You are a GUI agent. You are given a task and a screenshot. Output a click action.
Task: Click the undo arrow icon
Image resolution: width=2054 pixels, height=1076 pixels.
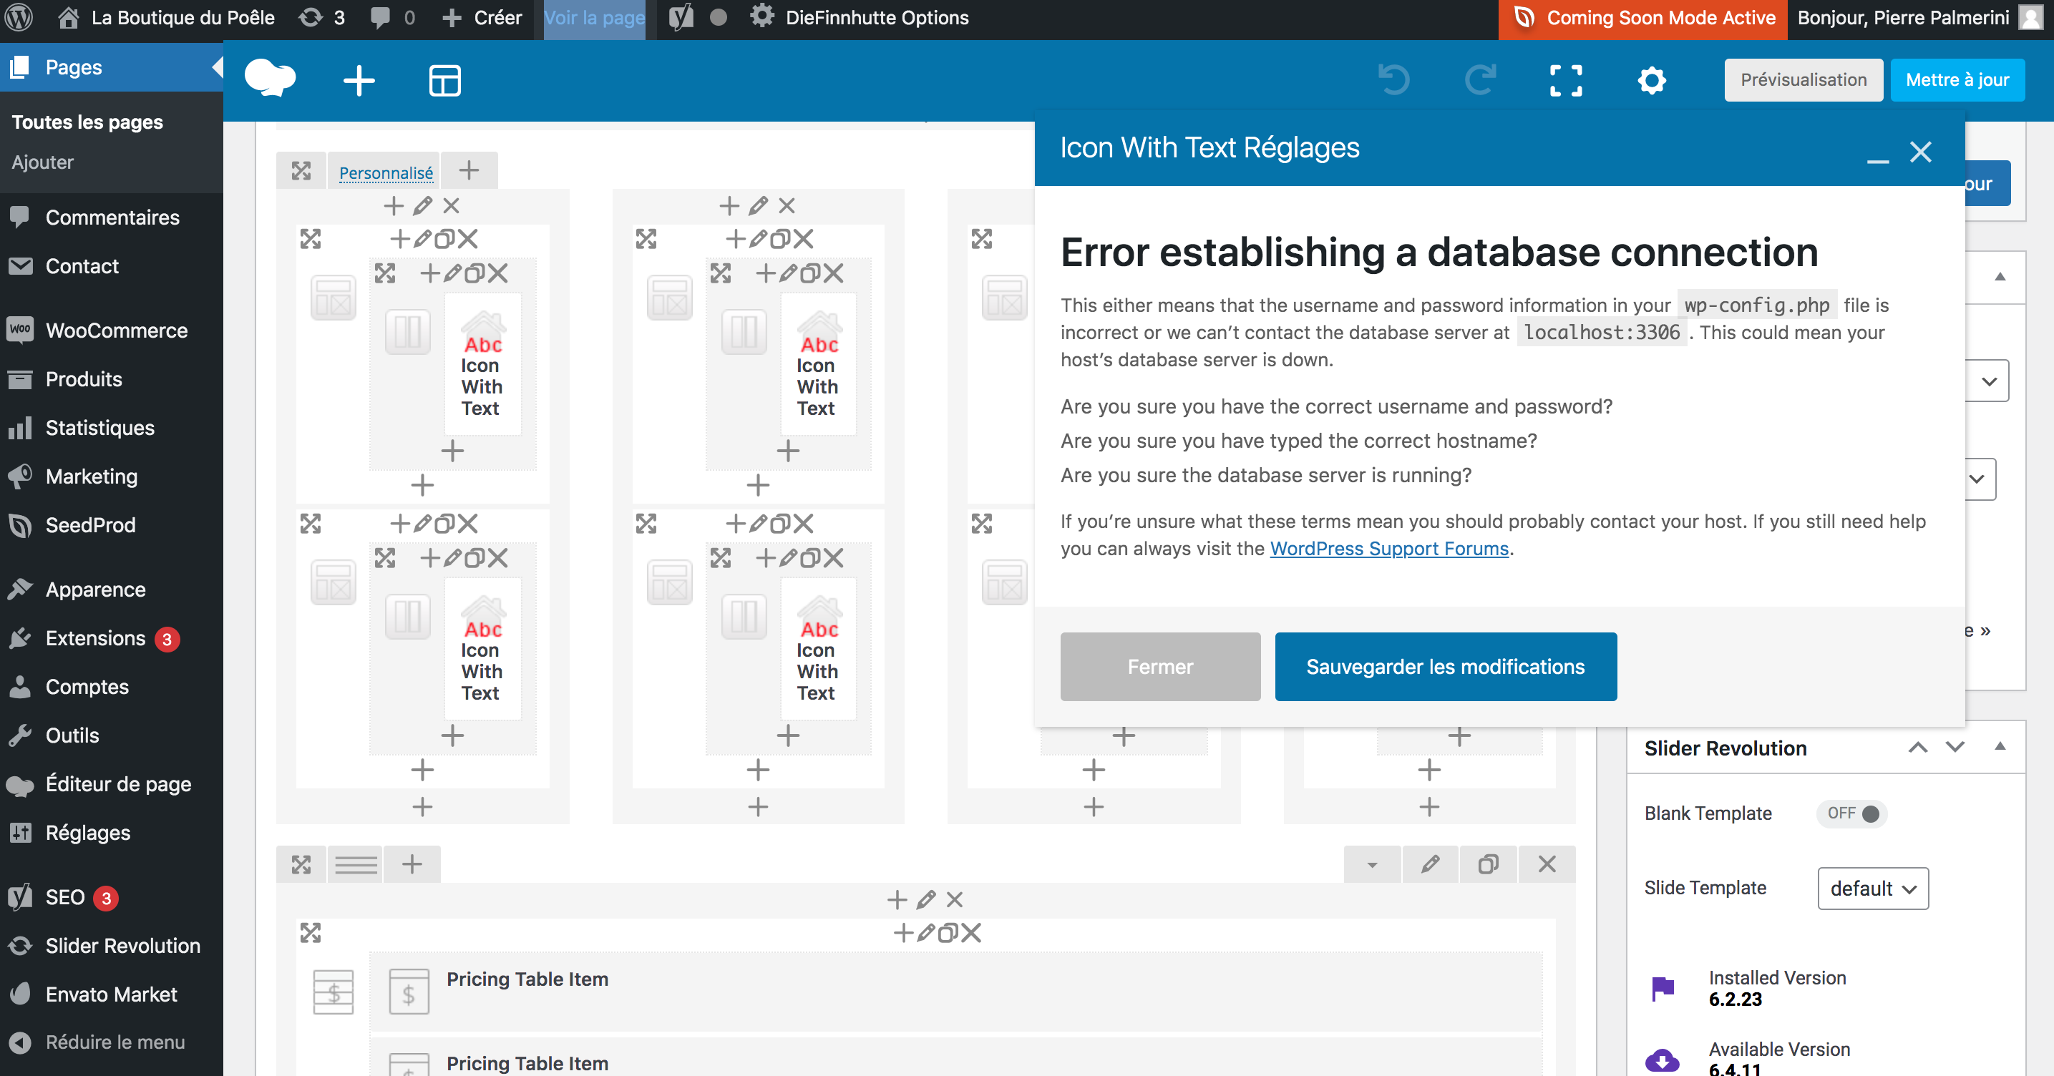click(x=1394, y=81)
